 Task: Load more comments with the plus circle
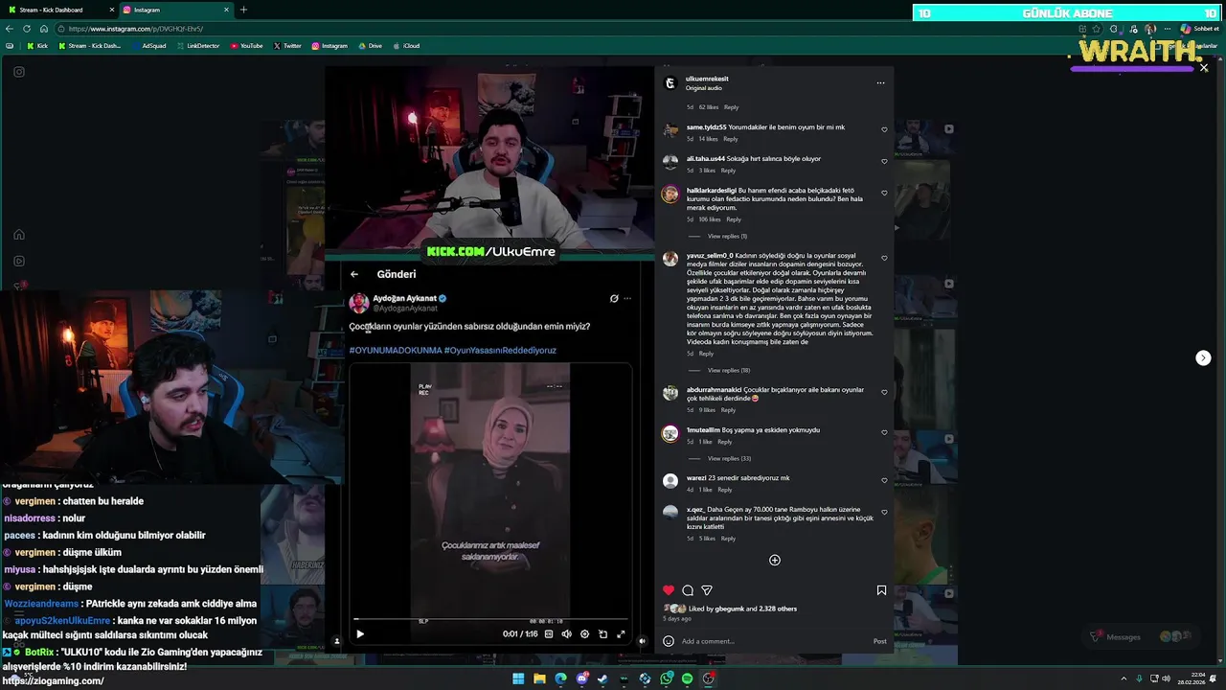[x=775, y=561]
